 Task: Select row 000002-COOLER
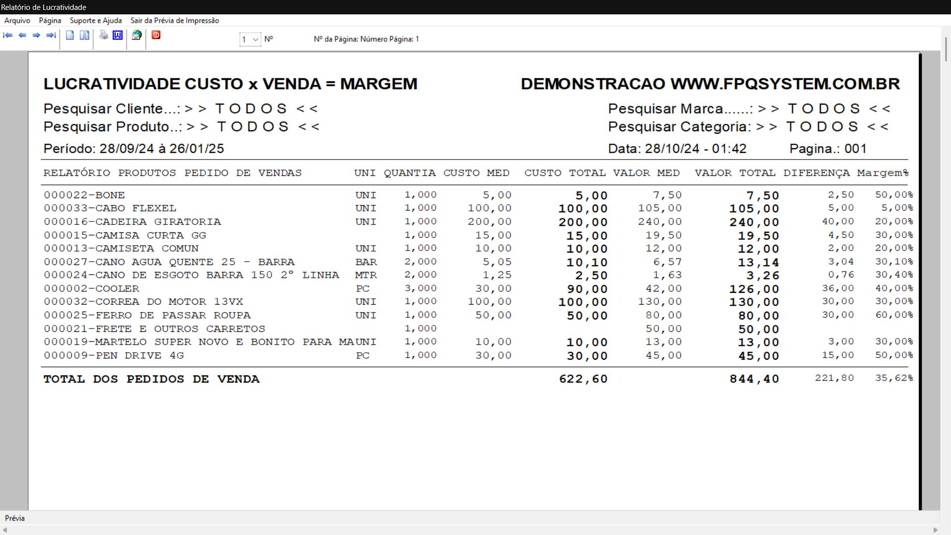[x=478, y=288]
